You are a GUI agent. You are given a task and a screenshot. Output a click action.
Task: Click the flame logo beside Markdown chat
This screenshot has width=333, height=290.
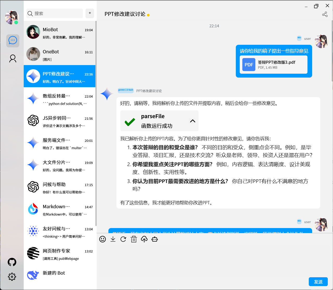click(33, 209)
